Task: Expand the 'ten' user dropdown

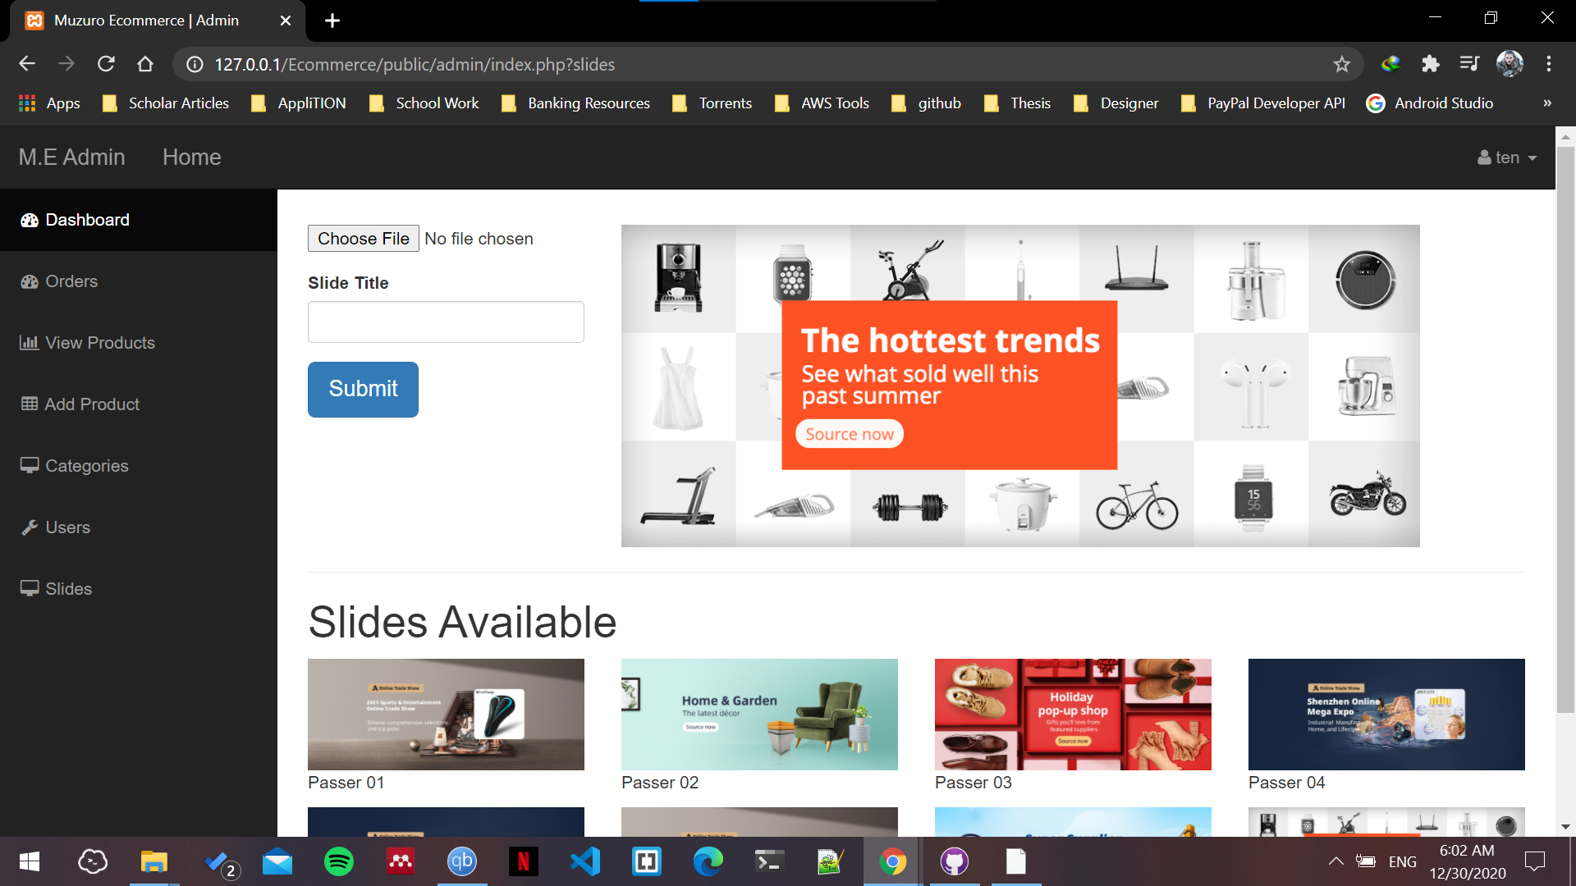Action: click(x=1507, y=158)
